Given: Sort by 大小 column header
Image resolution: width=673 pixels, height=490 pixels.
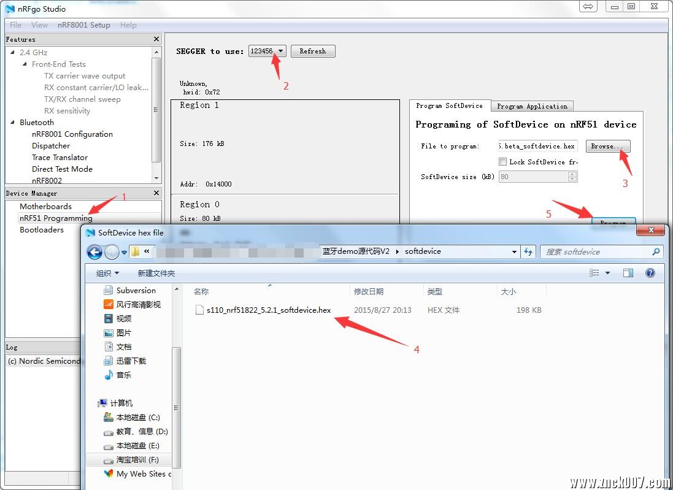Looking at the screenshot, I should tap(508, 292).
